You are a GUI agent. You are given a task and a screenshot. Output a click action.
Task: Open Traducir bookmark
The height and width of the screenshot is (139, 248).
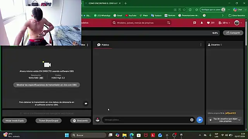[156, 15]
